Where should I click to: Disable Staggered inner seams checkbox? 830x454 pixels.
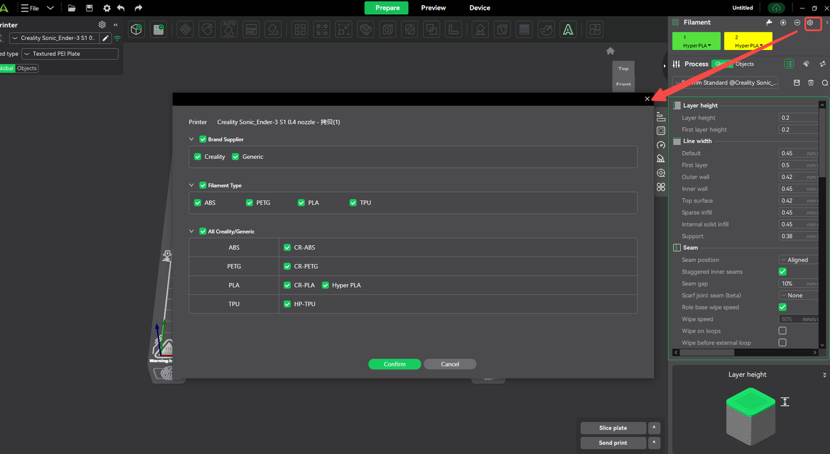point(783,272)
